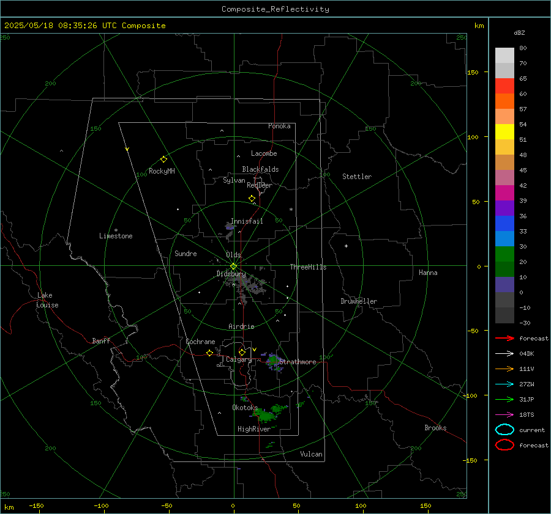
Task: Click the Limestone label
Action: [116, 236]
